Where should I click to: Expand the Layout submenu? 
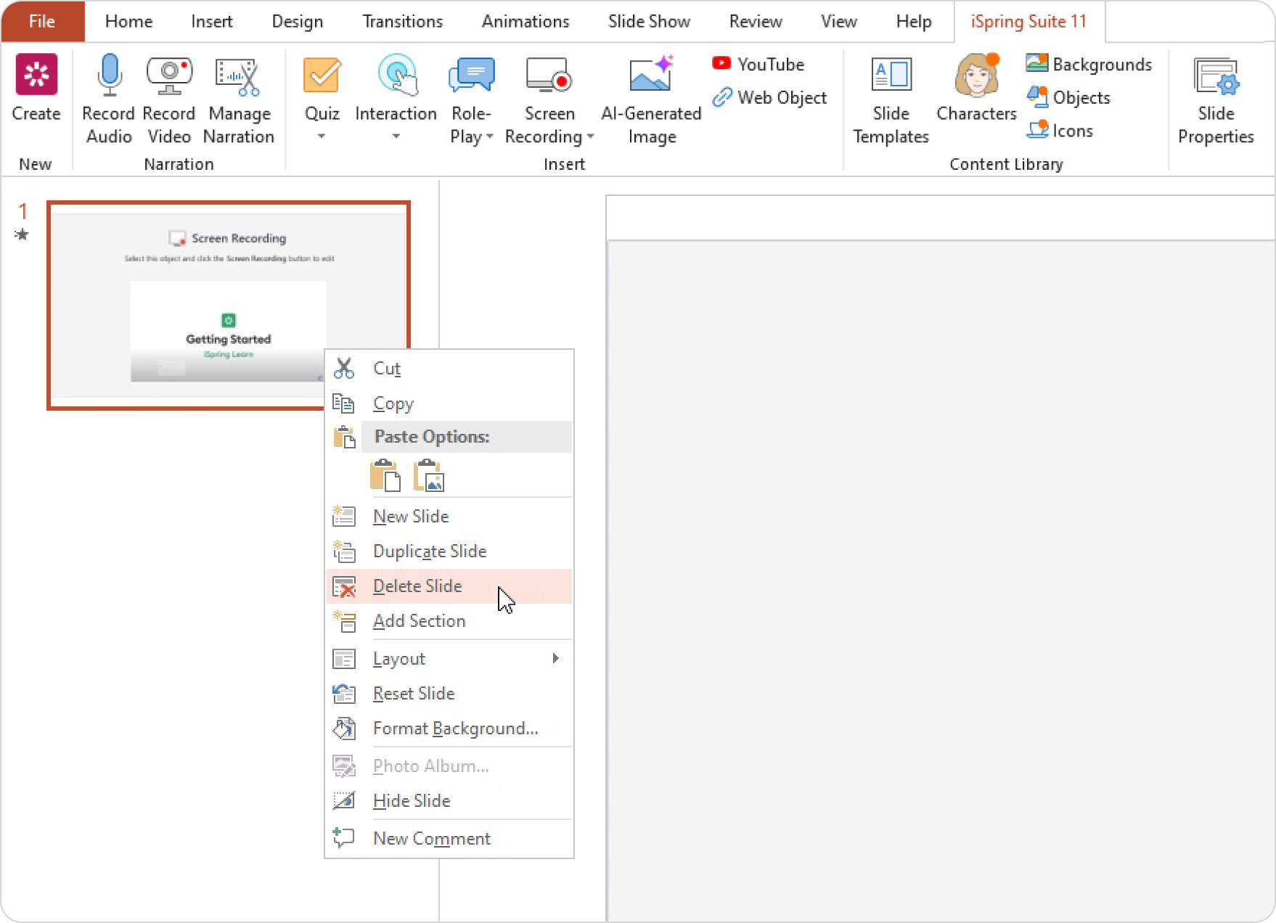555,658
